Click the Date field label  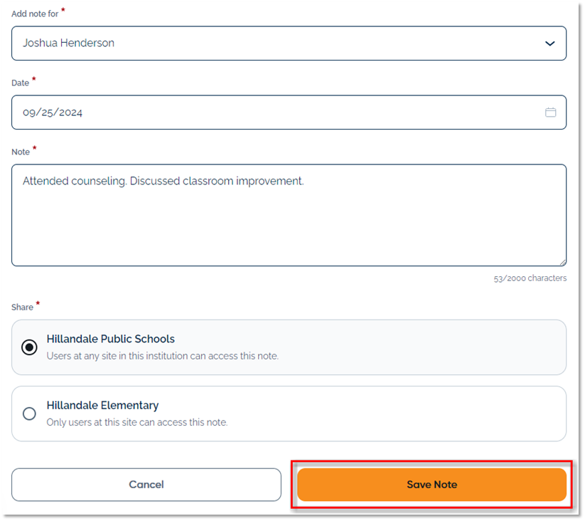[x=20, y=83]
